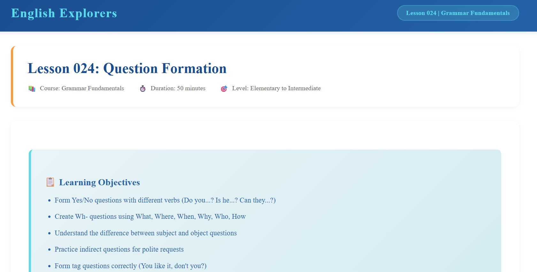Click the cyan accent bar on objectives box
This screenshot has width=537, height=272.
pyautogui.click(x=30, y=210)
